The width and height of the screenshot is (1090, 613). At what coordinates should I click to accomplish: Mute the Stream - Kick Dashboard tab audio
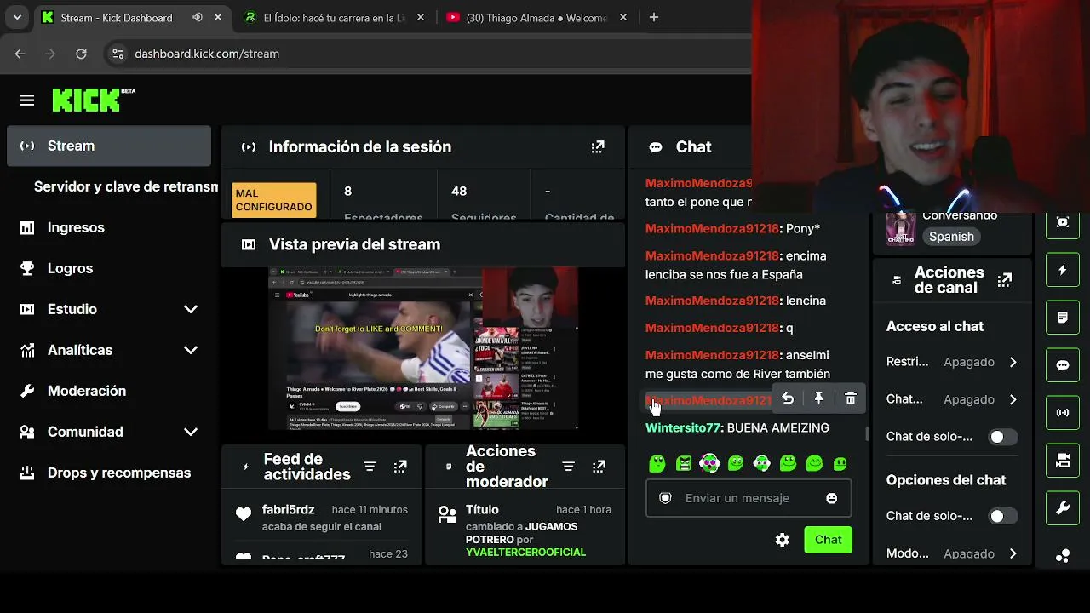coord(198,17)
